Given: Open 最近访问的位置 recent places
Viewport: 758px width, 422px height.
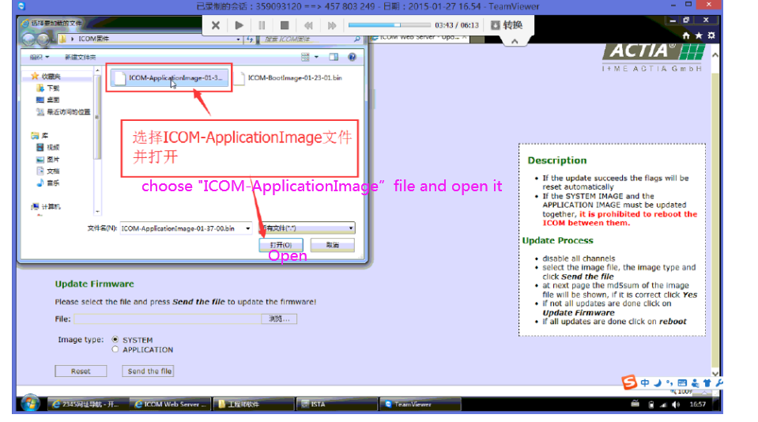Looking at the screenshot, I should [x=63, y=111].
